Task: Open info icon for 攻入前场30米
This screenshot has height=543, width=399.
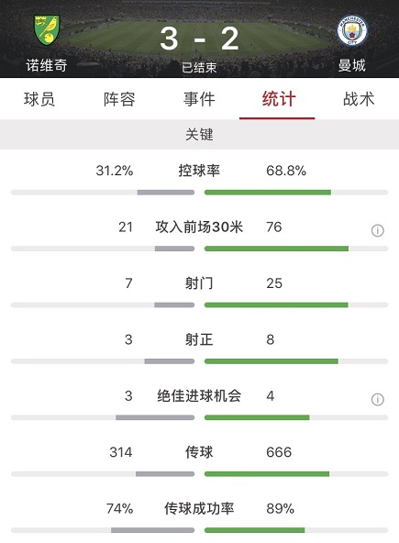Action: (x=378, y=230)
